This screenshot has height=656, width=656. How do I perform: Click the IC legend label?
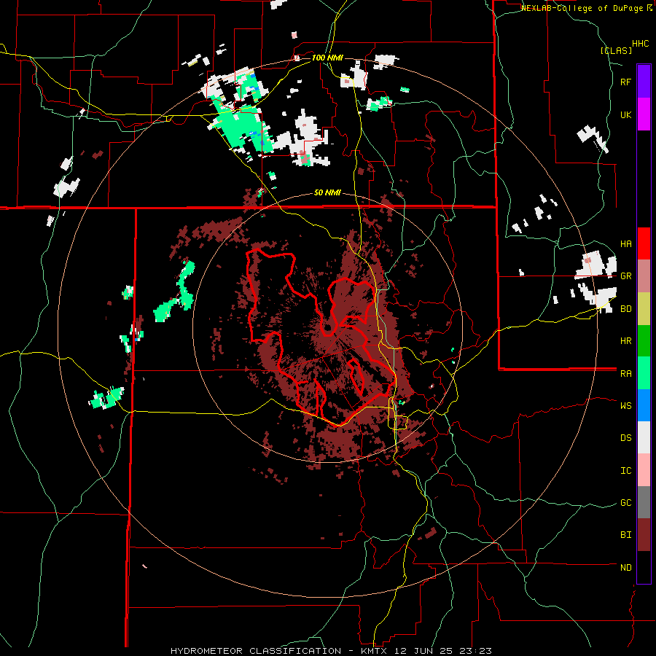click(x=625, y=471)
